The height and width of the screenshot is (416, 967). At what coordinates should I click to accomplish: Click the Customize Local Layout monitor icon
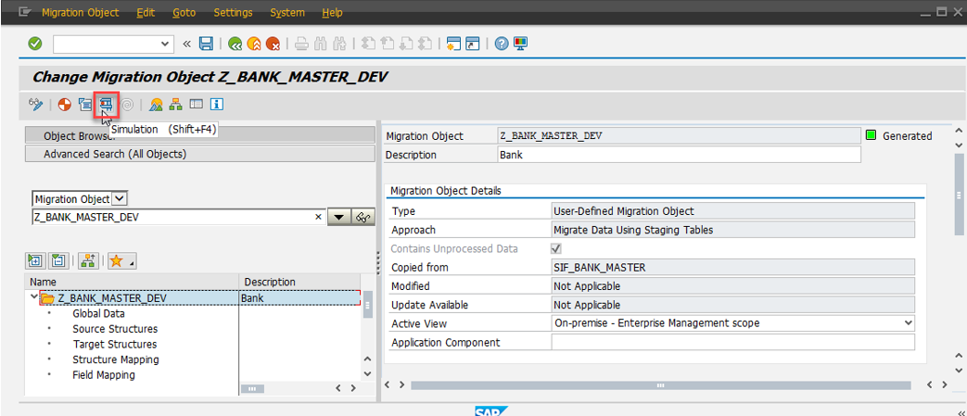[x=520, y=44]
